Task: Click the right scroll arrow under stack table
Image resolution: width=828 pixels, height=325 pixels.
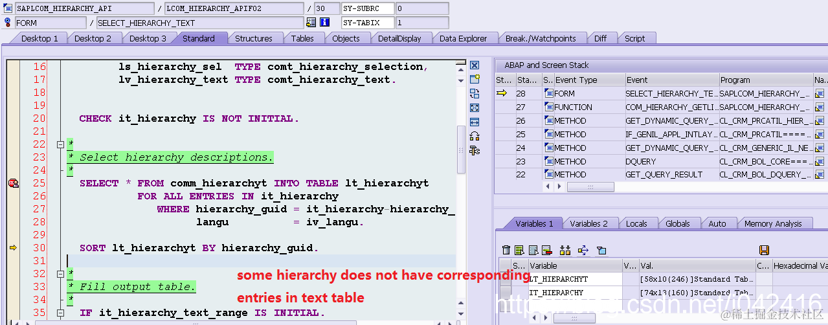Action: (x=560, y=186)
